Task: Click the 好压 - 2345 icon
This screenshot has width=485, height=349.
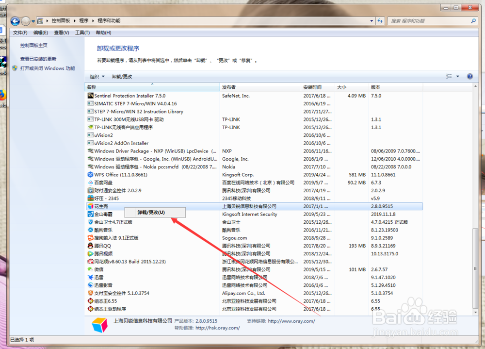Action: click(90, 199)
